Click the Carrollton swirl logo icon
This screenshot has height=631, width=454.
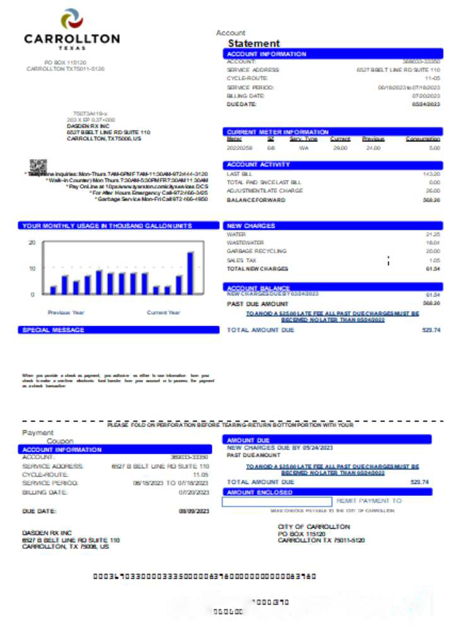(72, 20)
